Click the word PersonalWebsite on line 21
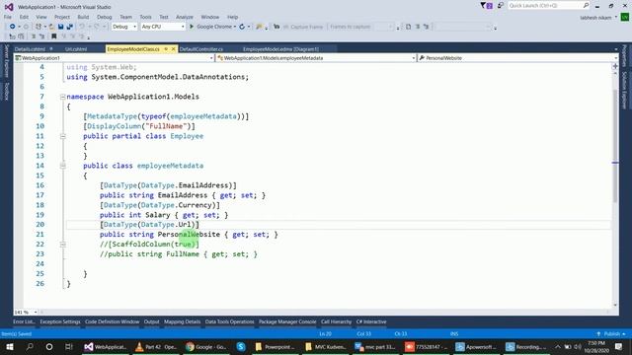 [x=189, y=235]
